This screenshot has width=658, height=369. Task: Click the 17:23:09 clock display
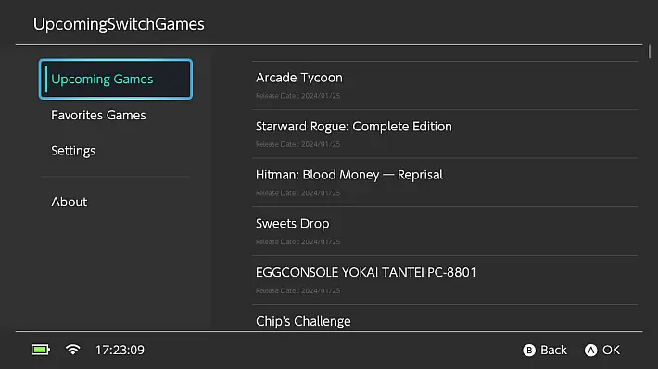coord(120,350)
